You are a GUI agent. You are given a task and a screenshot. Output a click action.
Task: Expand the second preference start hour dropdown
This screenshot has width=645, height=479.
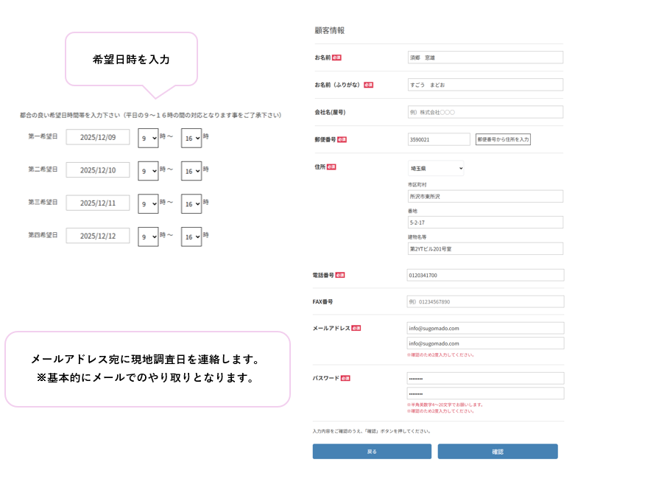148,170
